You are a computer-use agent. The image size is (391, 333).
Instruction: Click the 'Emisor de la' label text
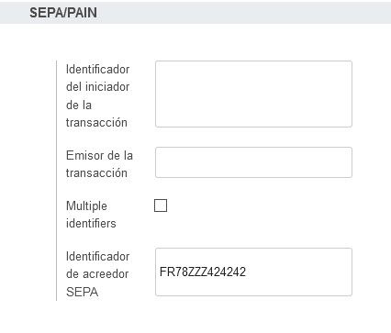coord(99,155)
